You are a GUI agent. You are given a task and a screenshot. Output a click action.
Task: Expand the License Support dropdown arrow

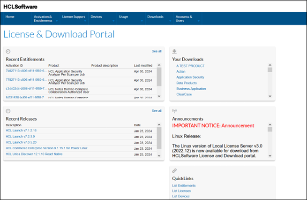click(85, 21)
